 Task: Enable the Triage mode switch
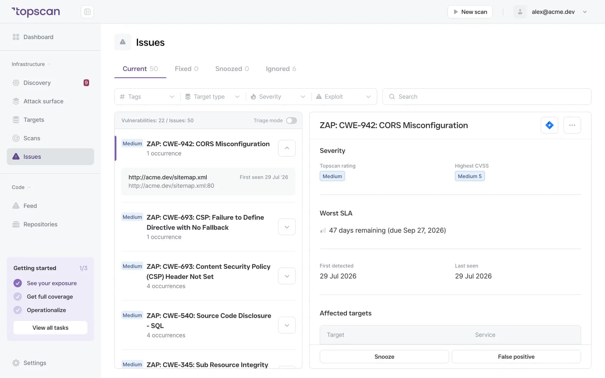(291, 120)
